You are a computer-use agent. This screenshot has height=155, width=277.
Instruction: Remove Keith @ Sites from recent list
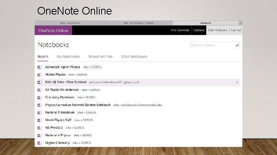pyautogui.click(x=237, y=82)
